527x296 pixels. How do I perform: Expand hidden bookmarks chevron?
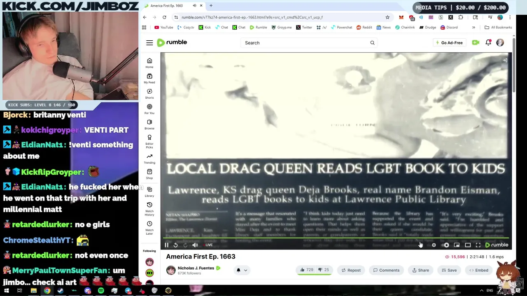(473, 28)
